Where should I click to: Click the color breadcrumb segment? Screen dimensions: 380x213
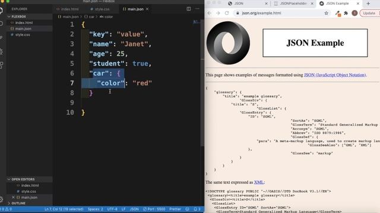(x=106, y=17)
